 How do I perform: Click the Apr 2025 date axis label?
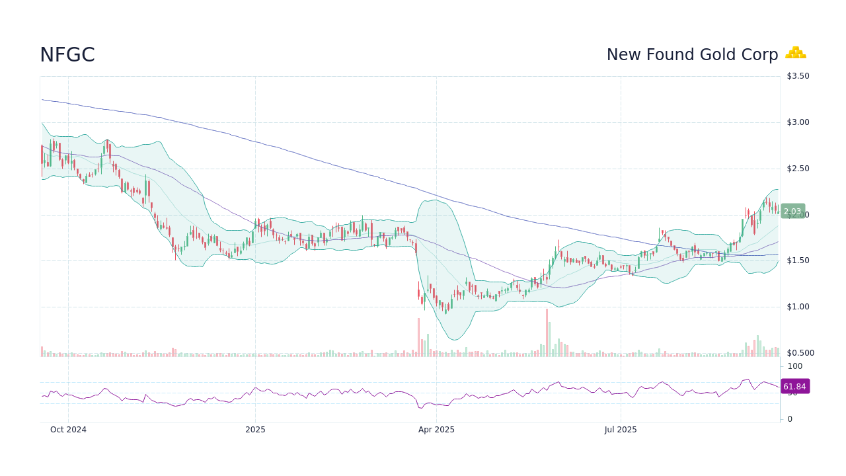point(436,430)
